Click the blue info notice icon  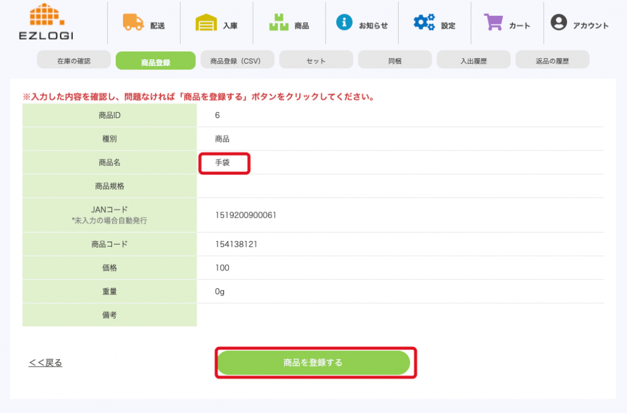345,23
